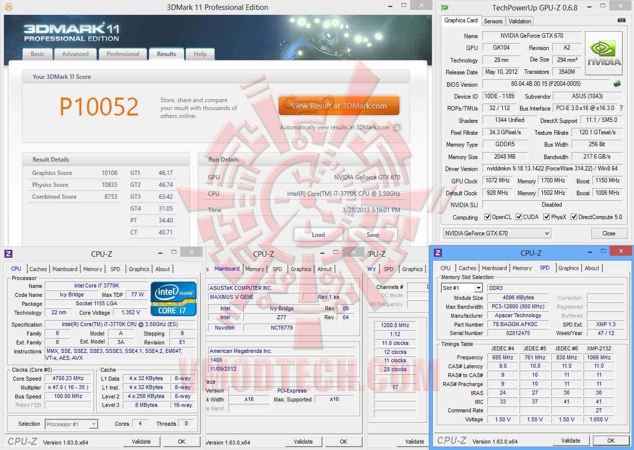Click the Z icon of the CPU-Z SPD window
This screenshot has height=450, width=634.
pos(438,253)
